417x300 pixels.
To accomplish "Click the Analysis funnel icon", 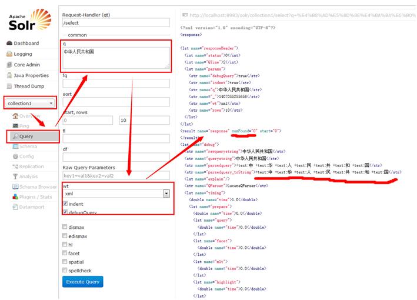I will pyautogui.click(x=15, y=176).
